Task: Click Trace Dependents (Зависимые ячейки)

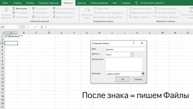Action: pos(141,13)
